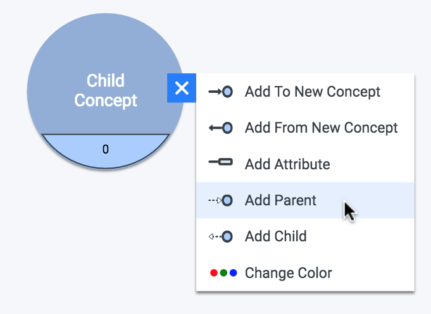Click the attribute count 0 section
This screenshot has width=431, height=314.
106,150
